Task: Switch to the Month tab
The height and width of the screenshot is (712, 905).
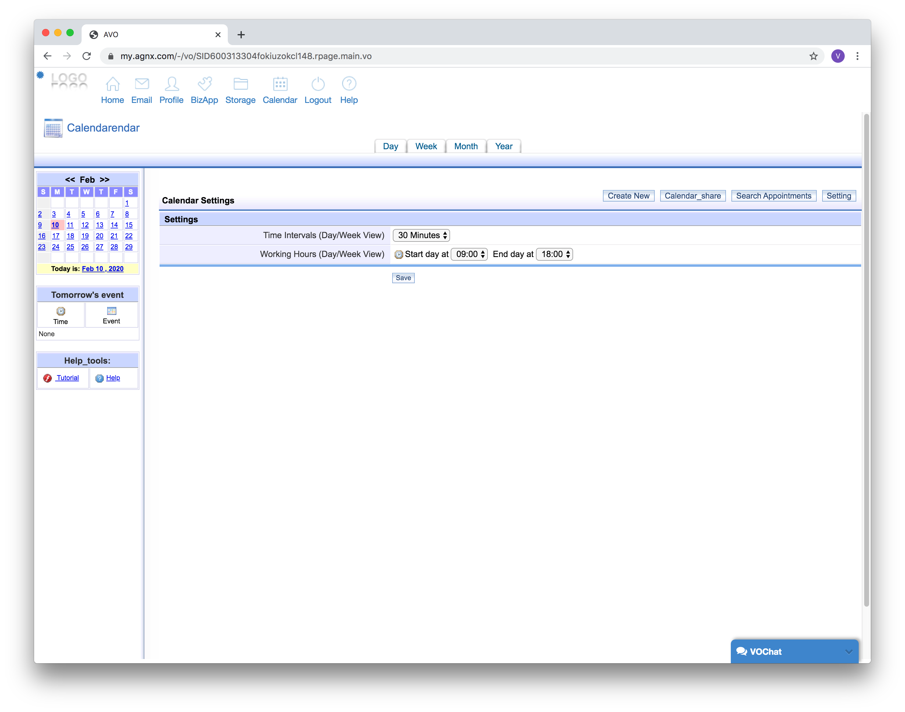Action: pyautogui.click(x=466, y=146)
